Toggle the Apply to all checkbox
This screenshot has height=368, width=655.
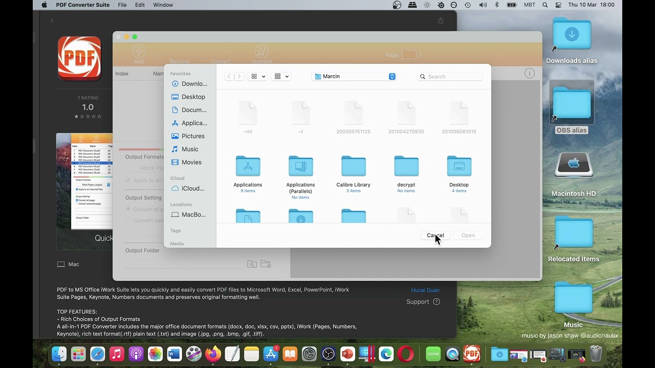(128, 180)
